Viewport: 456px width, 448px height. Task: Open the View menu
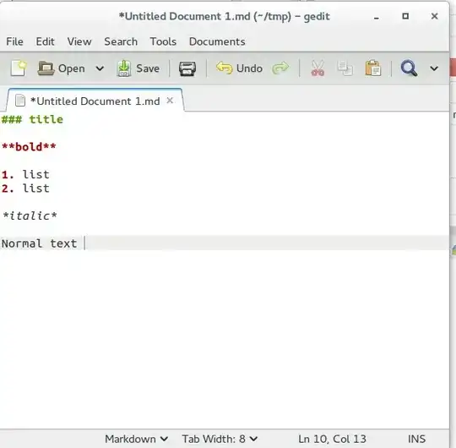pos(79,41)
